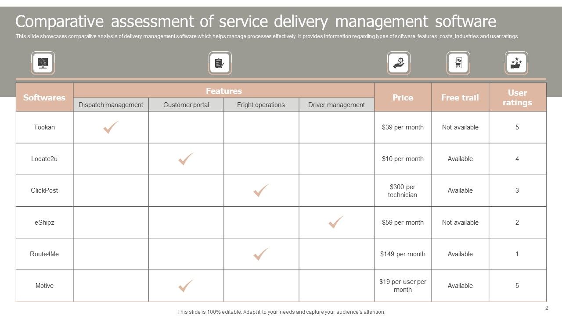Viewport: 562px width, 316px height.
Task: Click the Route4Me fright operations checkmark
Action: pyautogui.click(x=261, y=254)
